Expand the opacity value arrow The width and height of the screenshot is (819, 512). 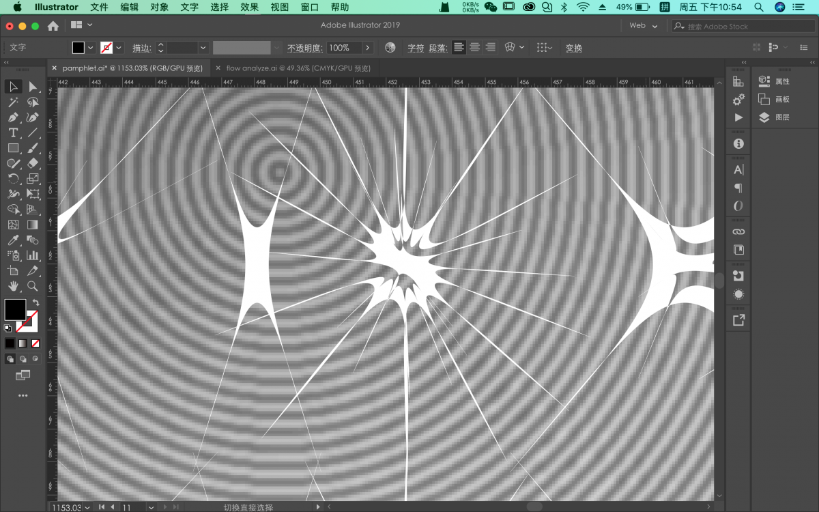[367, 48]
